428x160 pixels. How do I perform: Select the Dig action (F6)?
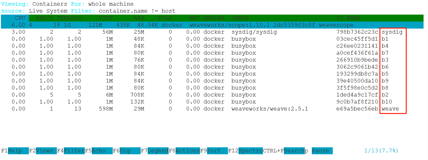tap(130, 150)
